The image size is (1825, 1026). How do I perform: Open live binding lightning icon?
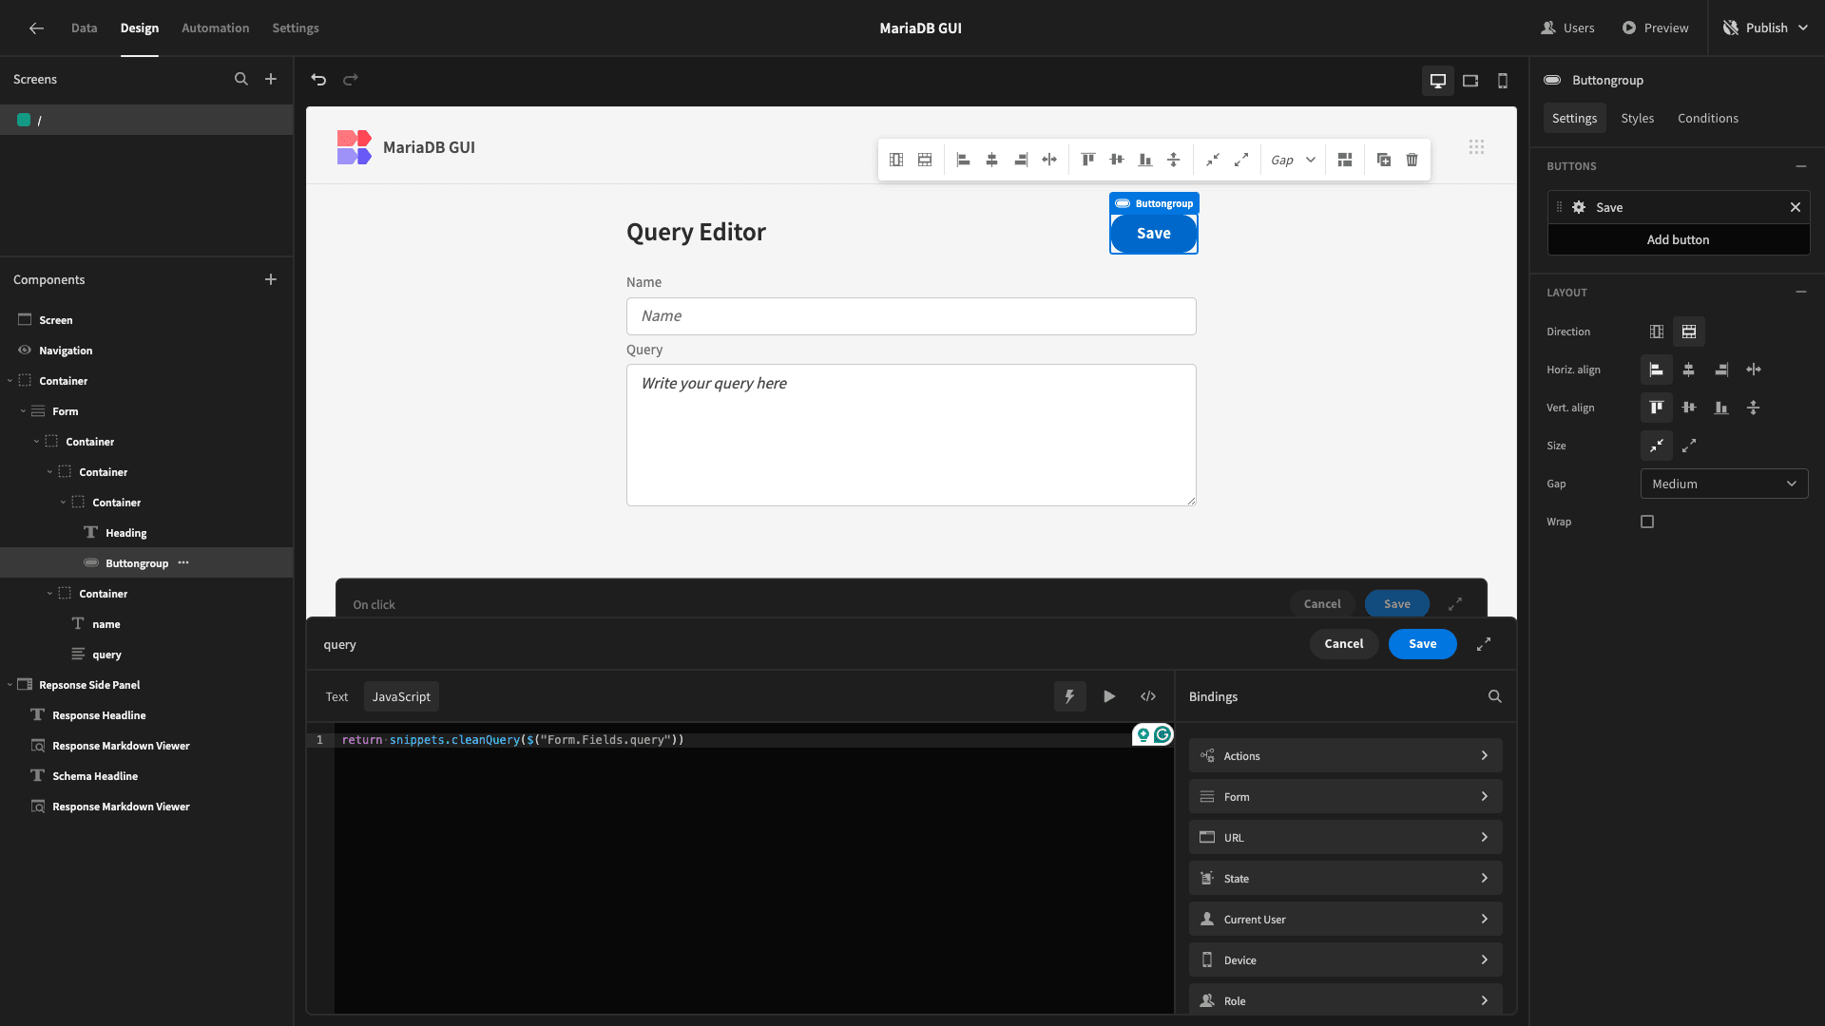point(1070,696)
